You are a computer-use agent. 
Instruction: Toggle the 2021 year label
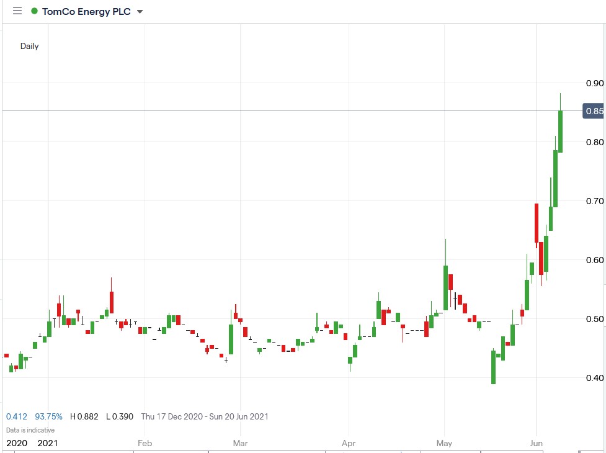48,443
